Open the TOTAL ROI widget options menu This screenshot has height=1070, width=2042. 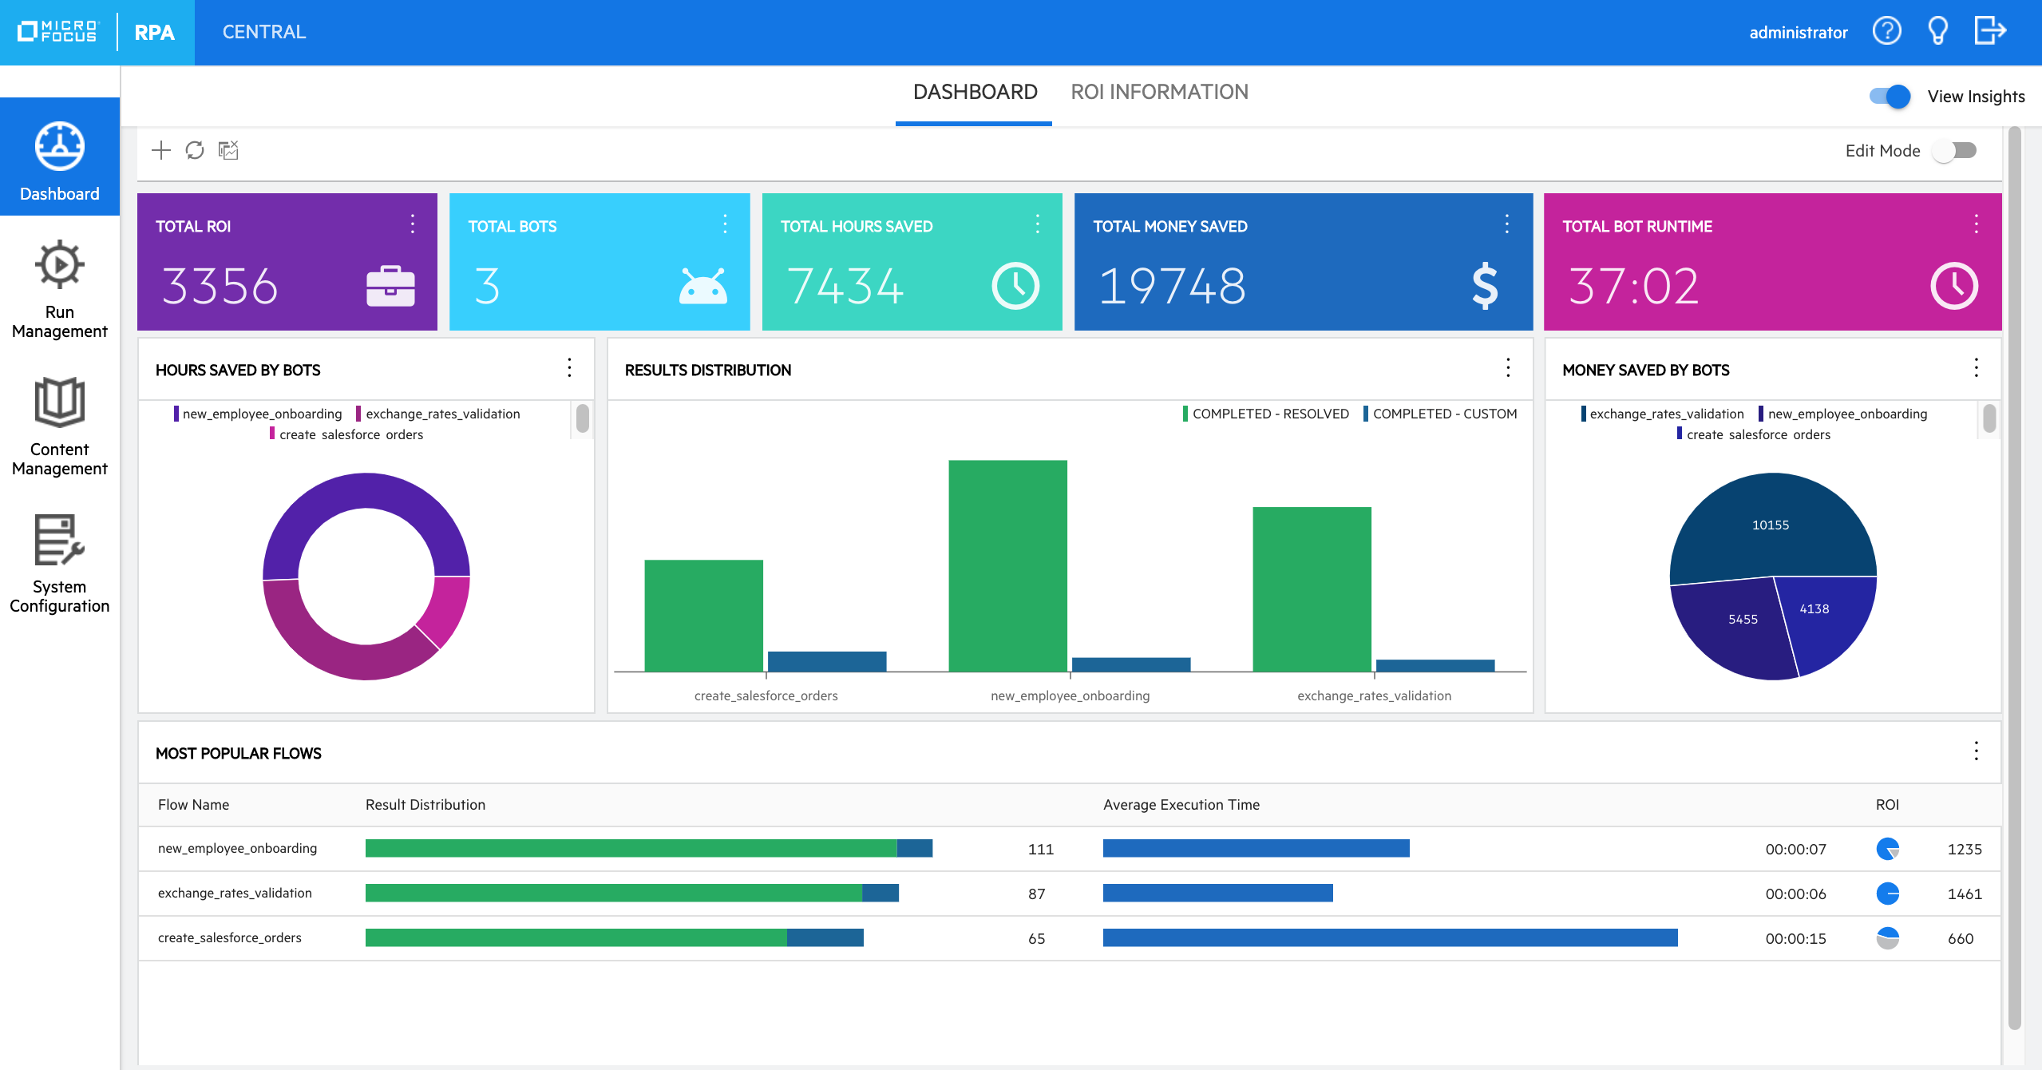coord(413,224)
